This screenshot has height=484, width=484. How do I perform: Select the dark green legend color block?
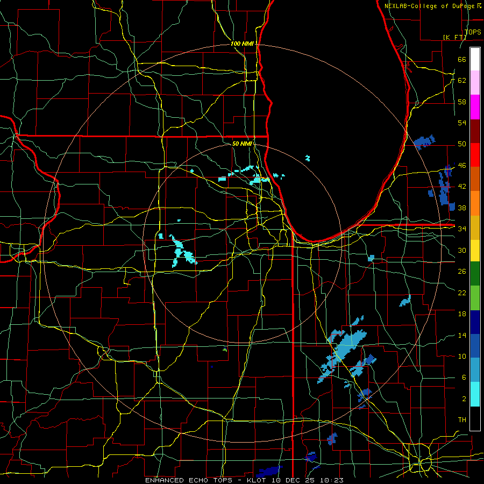(x=475, y=274)
